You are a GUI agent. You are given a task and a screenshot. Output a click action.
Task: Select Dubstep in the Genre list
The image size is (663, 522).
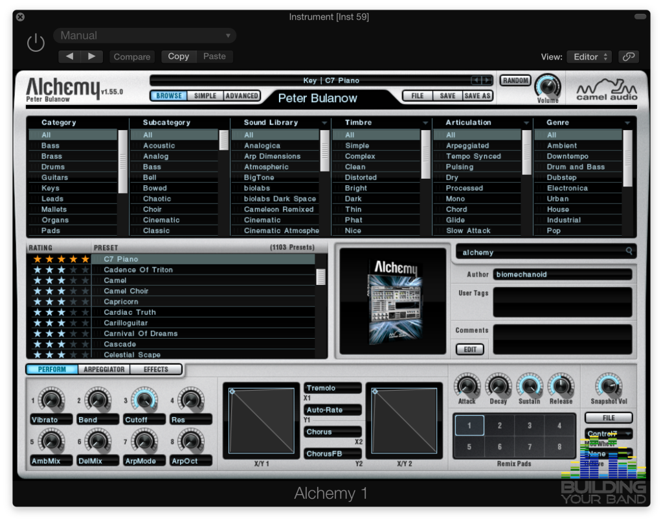point(578,177)
